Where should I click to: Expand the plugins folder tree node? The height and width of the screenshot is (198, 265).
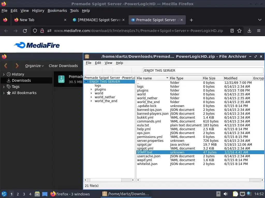coord(91,89)
